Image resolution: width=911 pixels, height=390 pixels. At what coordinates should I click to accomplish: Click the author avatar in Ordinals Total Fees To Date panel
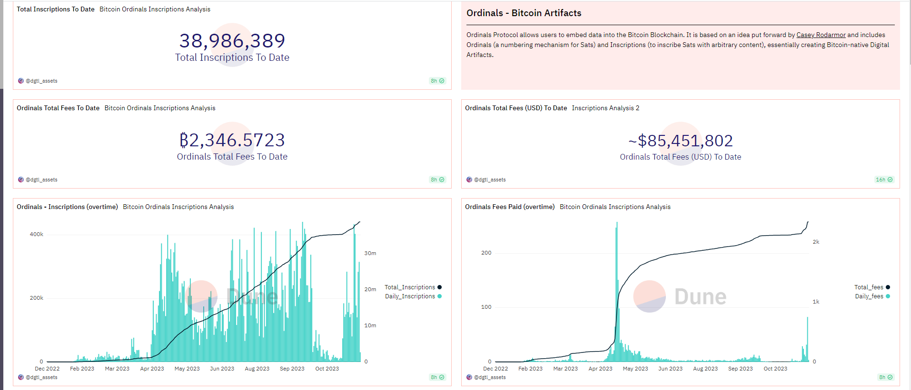point(21,180)
